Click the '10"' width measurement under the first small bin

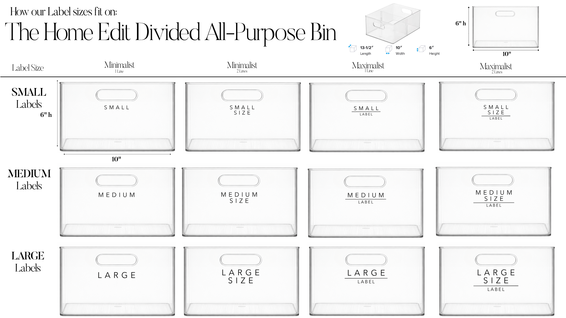click(x=116, y=159)
